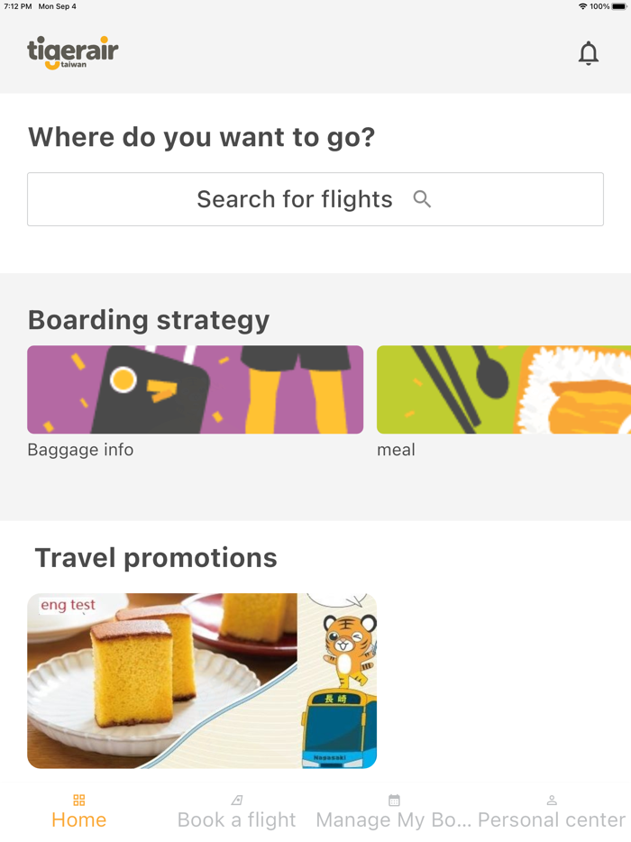The height and width of the screenshot is (842, 631).
Task: Click the battery indicator in status bar
Action: click(x=617, y=5)
